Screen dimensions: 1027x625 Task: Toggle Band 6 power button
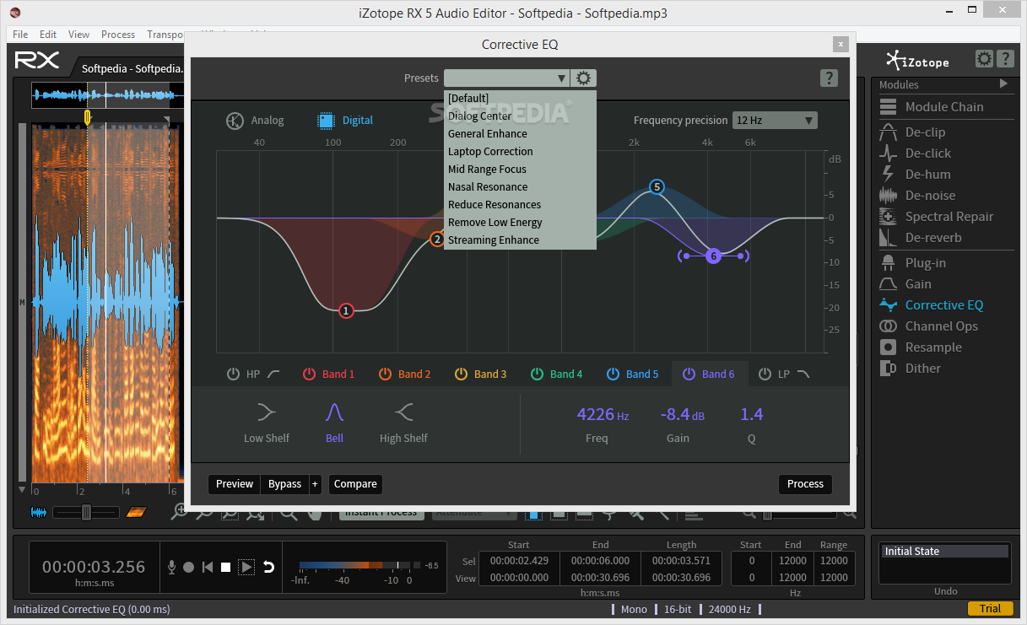689,374
